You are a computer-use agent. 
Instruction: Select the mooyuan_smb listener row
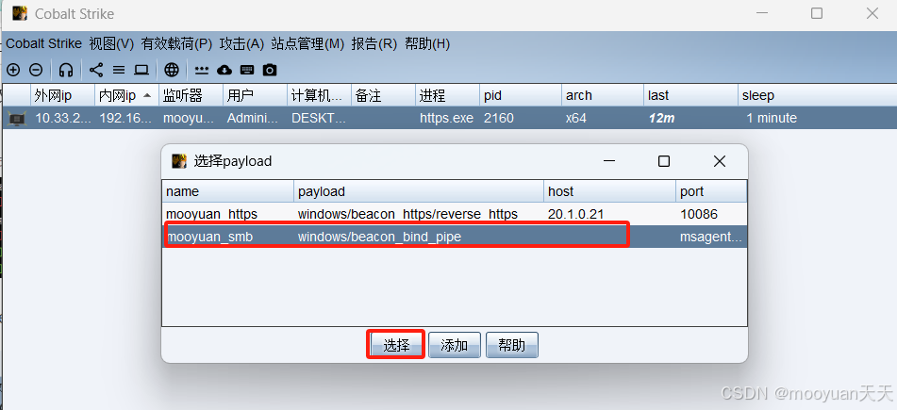[455, 237]
